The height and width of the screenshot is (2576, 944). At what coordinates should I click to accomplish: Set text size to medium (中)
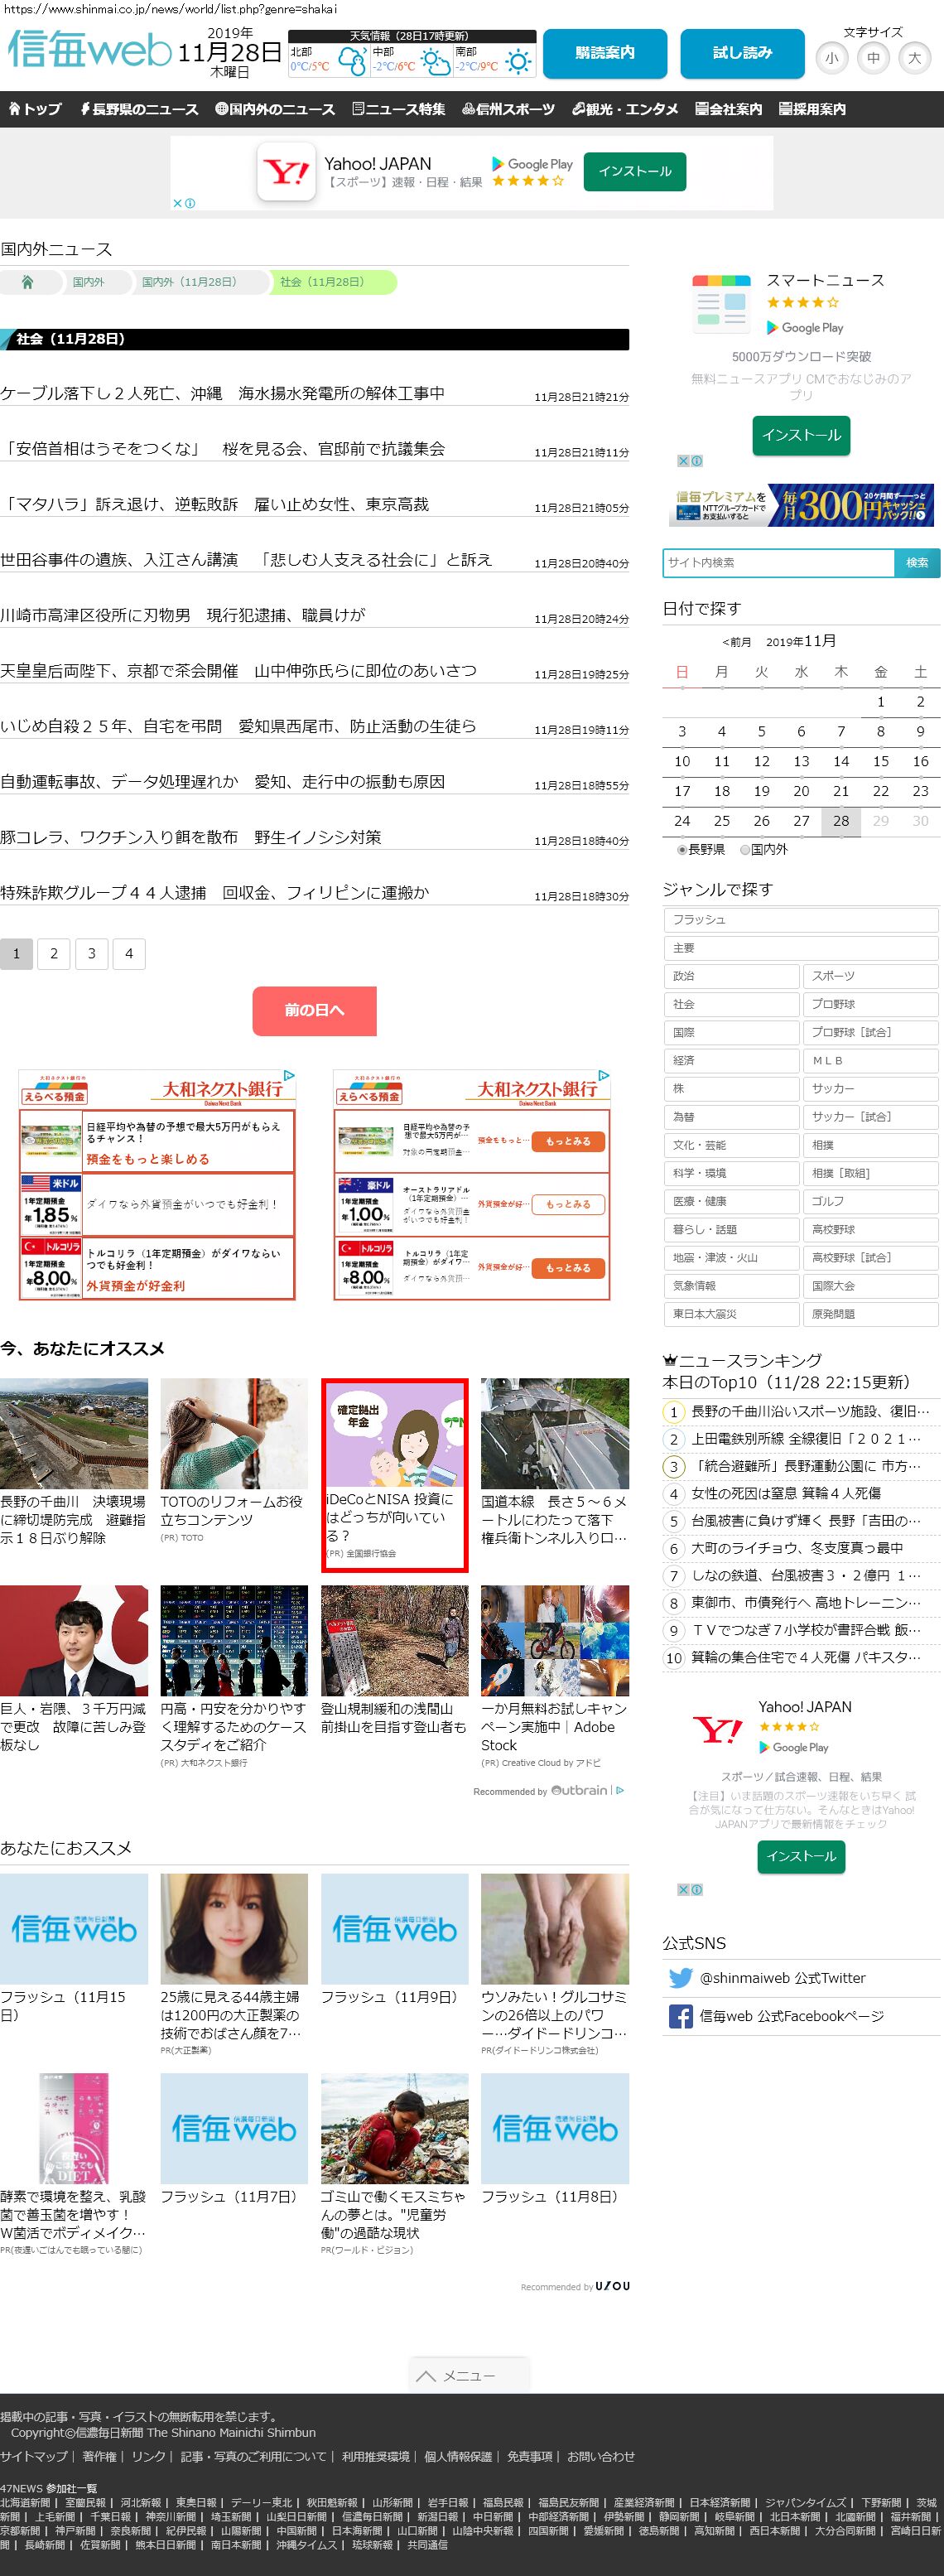[873, 58]
